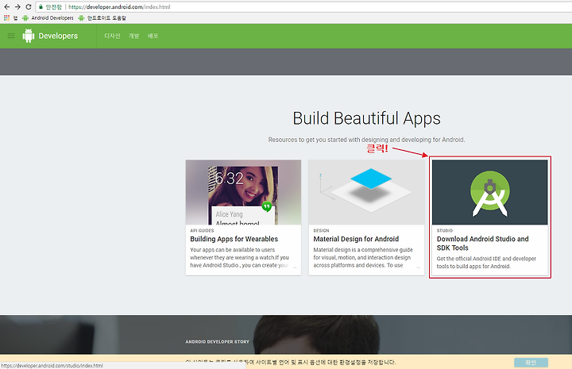Click the Android Studio compass logo image

click(x=490, y=192)
